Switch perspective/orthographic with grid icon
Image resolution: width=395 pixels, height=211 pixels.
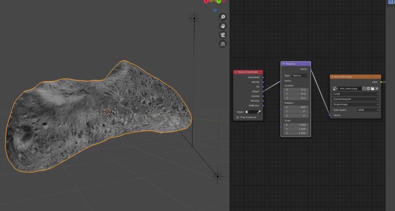tap(223, 44)
